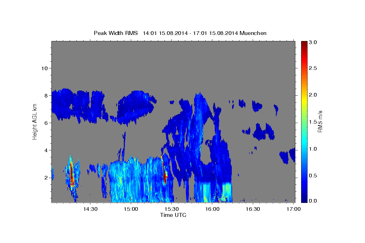The height and width of the screenshot is (243, 365).
Task: Click the colorbar value 3.0
Action: (313, 43)
